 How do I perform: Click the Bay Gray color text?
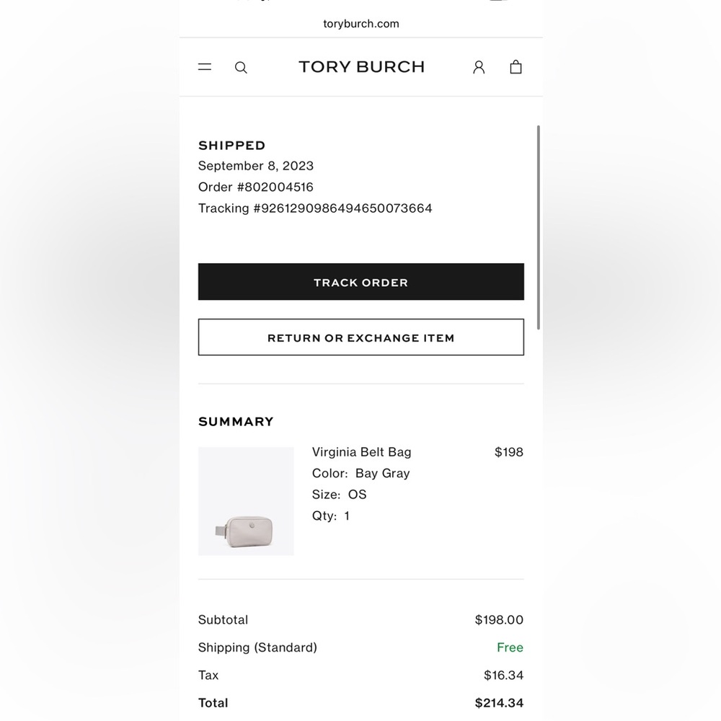[x=383, y=473]
